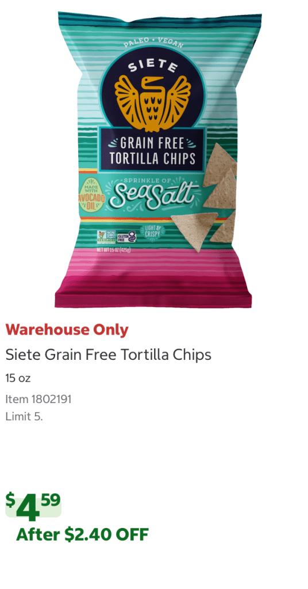The height and width of the screenshot is (589, 308).
Task: Click the Limit 5. purchase note
Action: pyautogui.click(x=24, y=417)
